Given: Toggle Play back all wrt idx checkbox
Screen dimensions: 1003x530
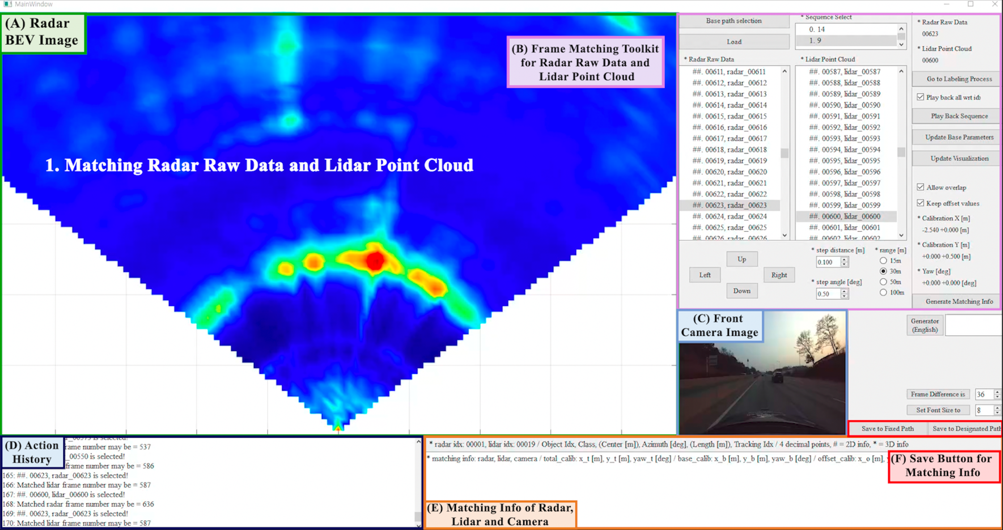Looking at the screenshot, I should point(920,97).
